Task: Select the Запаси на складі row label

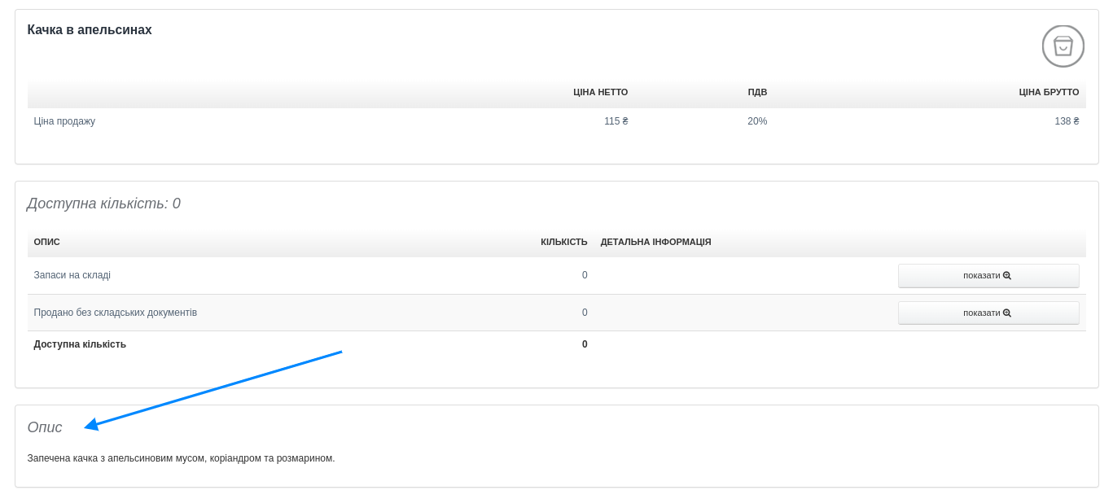Action: (72, 275)
